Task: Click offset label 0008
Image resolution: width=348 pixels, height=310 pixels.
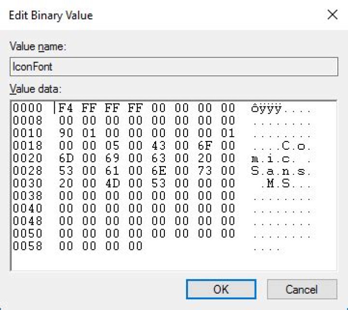Action: (x=28, y=121)
